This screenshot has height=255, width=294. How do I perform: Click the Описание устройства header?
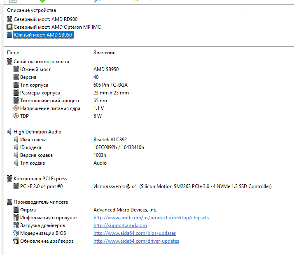pyautogui.click(x=31, y=10)
